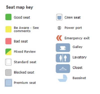100x94 pixels.
Task: Click the 'Be Aware - See comments' label
Action: [26, 29]
